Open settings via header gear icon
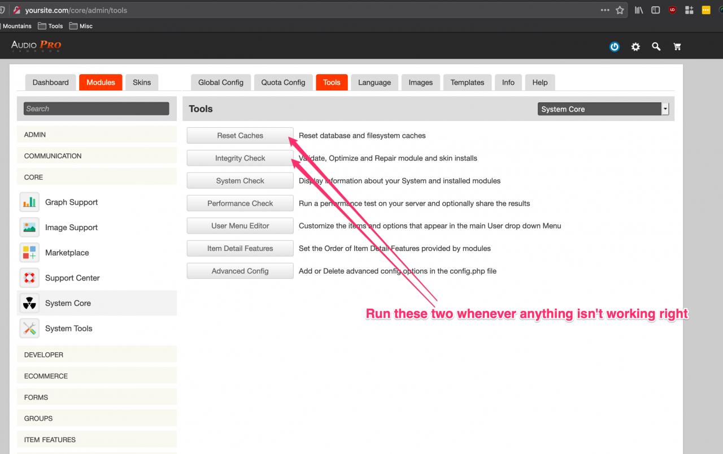Image resolution: width=723 pixels, height=454 pixels. [635, 47]
